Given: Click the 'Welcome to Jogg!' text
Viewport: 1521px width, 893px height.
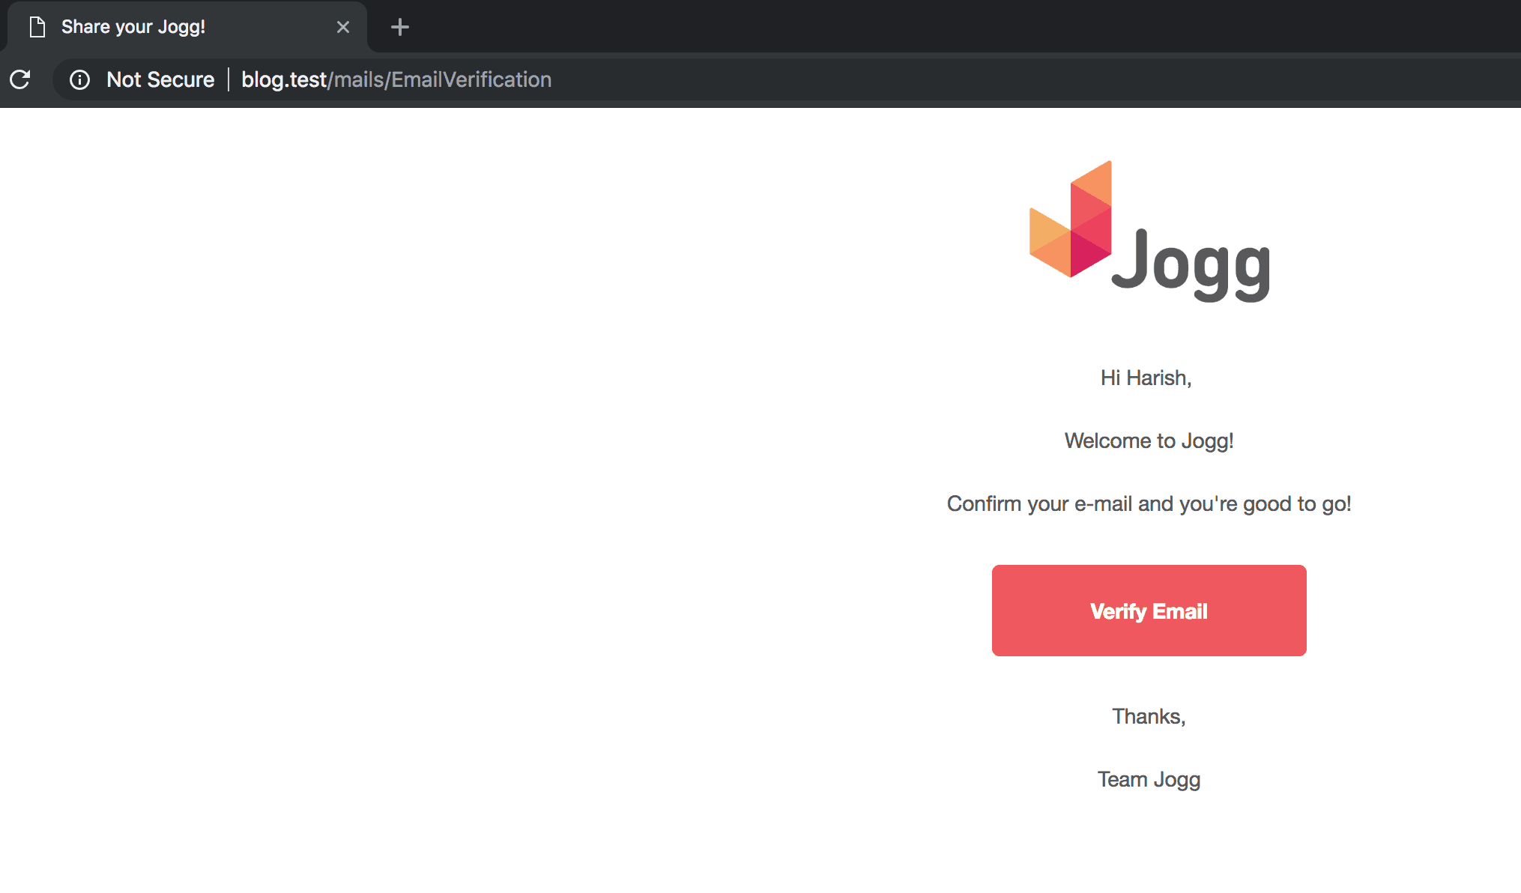Looking at the screenshot, I should coord(1149,441).
